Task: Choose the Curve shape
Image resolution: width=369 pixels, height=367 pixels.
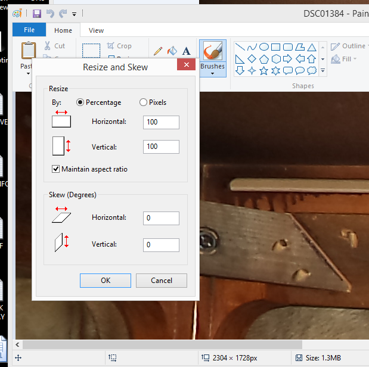Action: click(x=252, y=47)
